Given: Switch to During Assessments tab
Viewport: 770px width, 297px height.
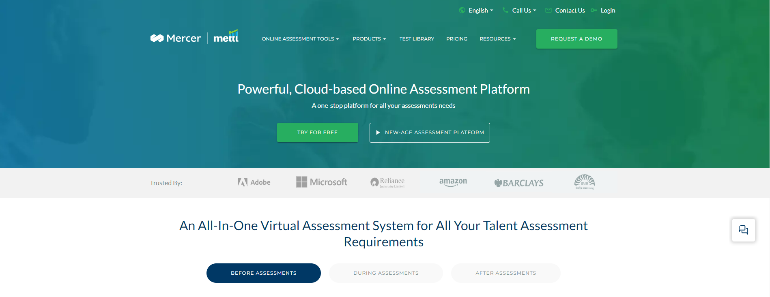Looking at the screenshot, I should point(386,273).
